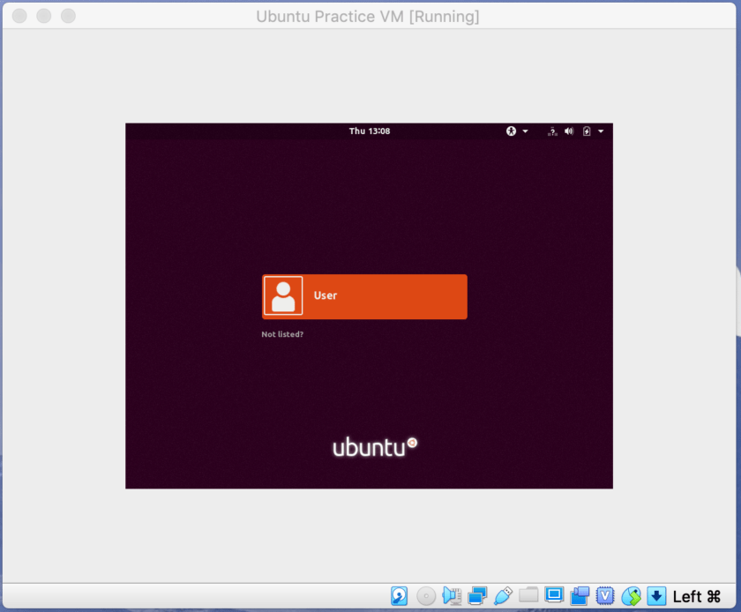Click the network adapters indicator
Image resolution: width=741 pixels, height=612 pixels.
pyautogui.click(x=477, y=596)
